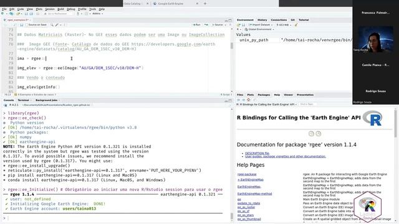Click the open file folder icon
399x224 pixels.
click(19, 14)
